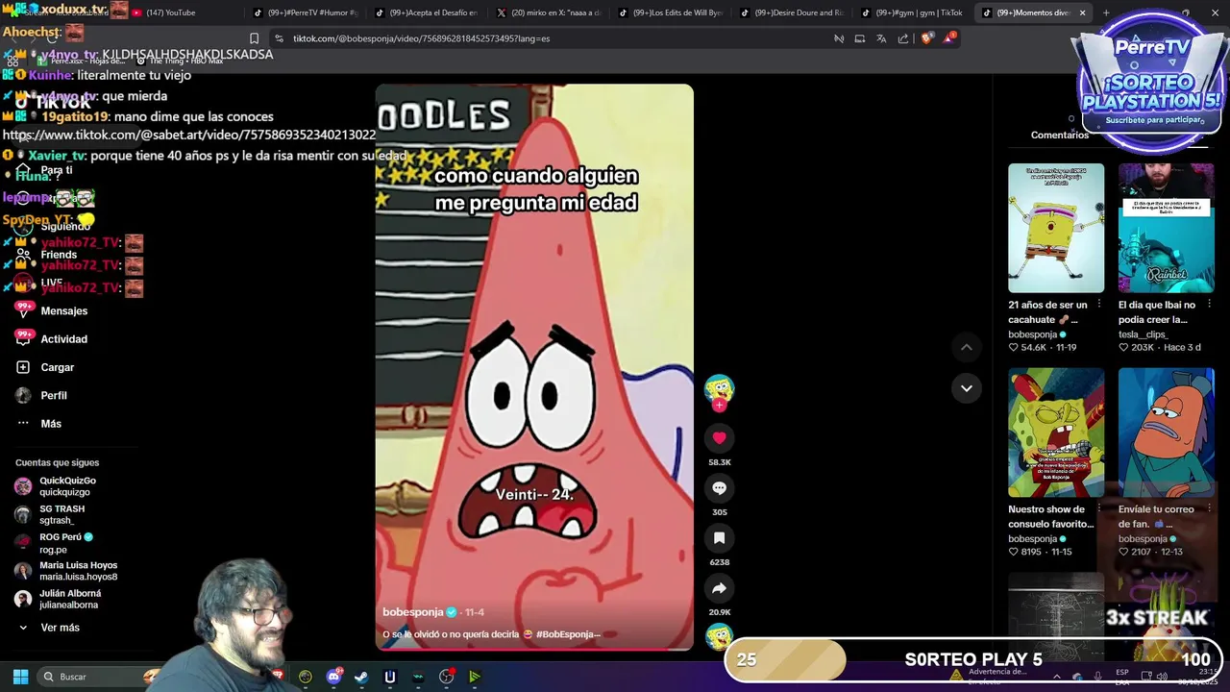Share the video with the arrow icon
The width and height of the screenshot is (1230, 692).
[719, 588]
